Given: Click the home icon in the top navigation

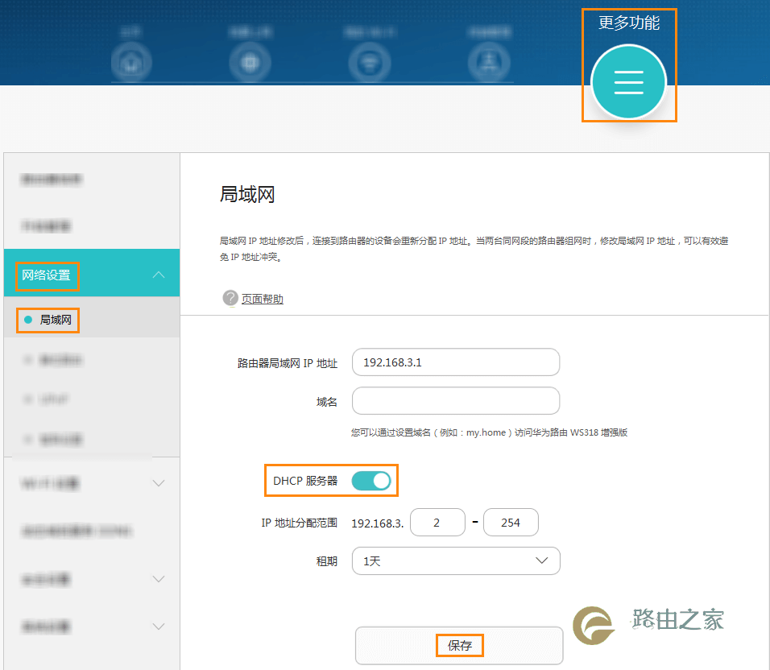Looking at the screenshot, I should 131,60.
